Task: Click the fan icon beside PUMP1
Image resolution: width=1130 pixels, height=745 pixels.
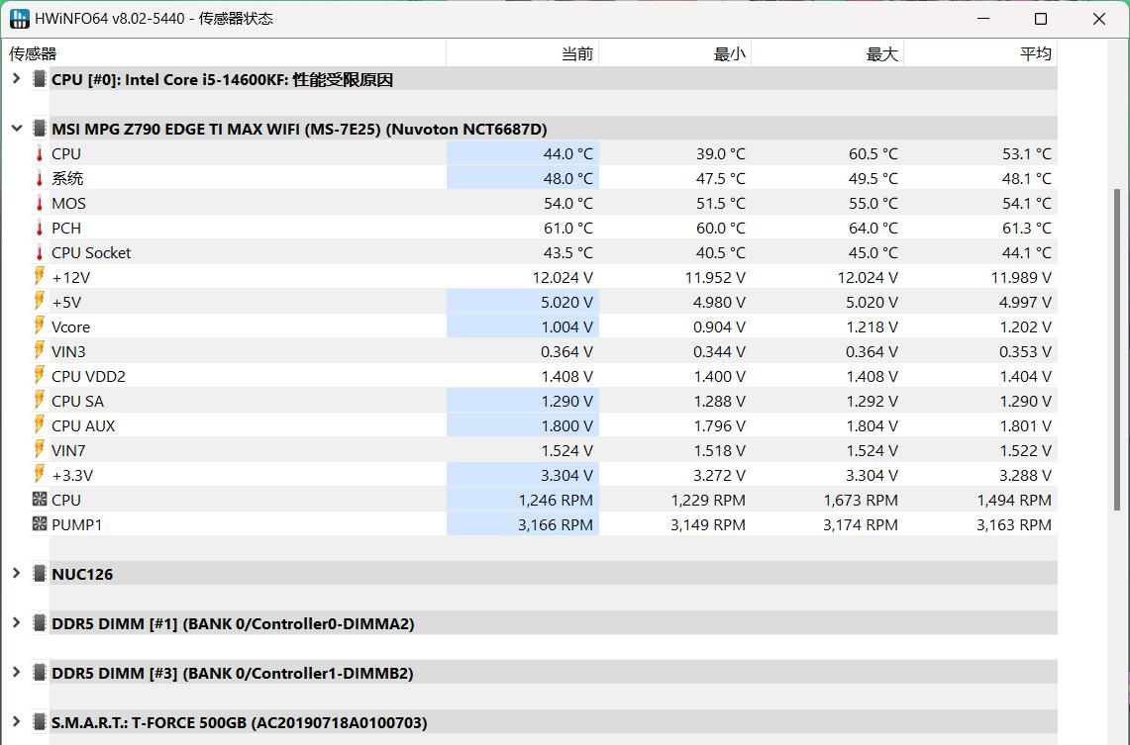Action: click(40, 524)
